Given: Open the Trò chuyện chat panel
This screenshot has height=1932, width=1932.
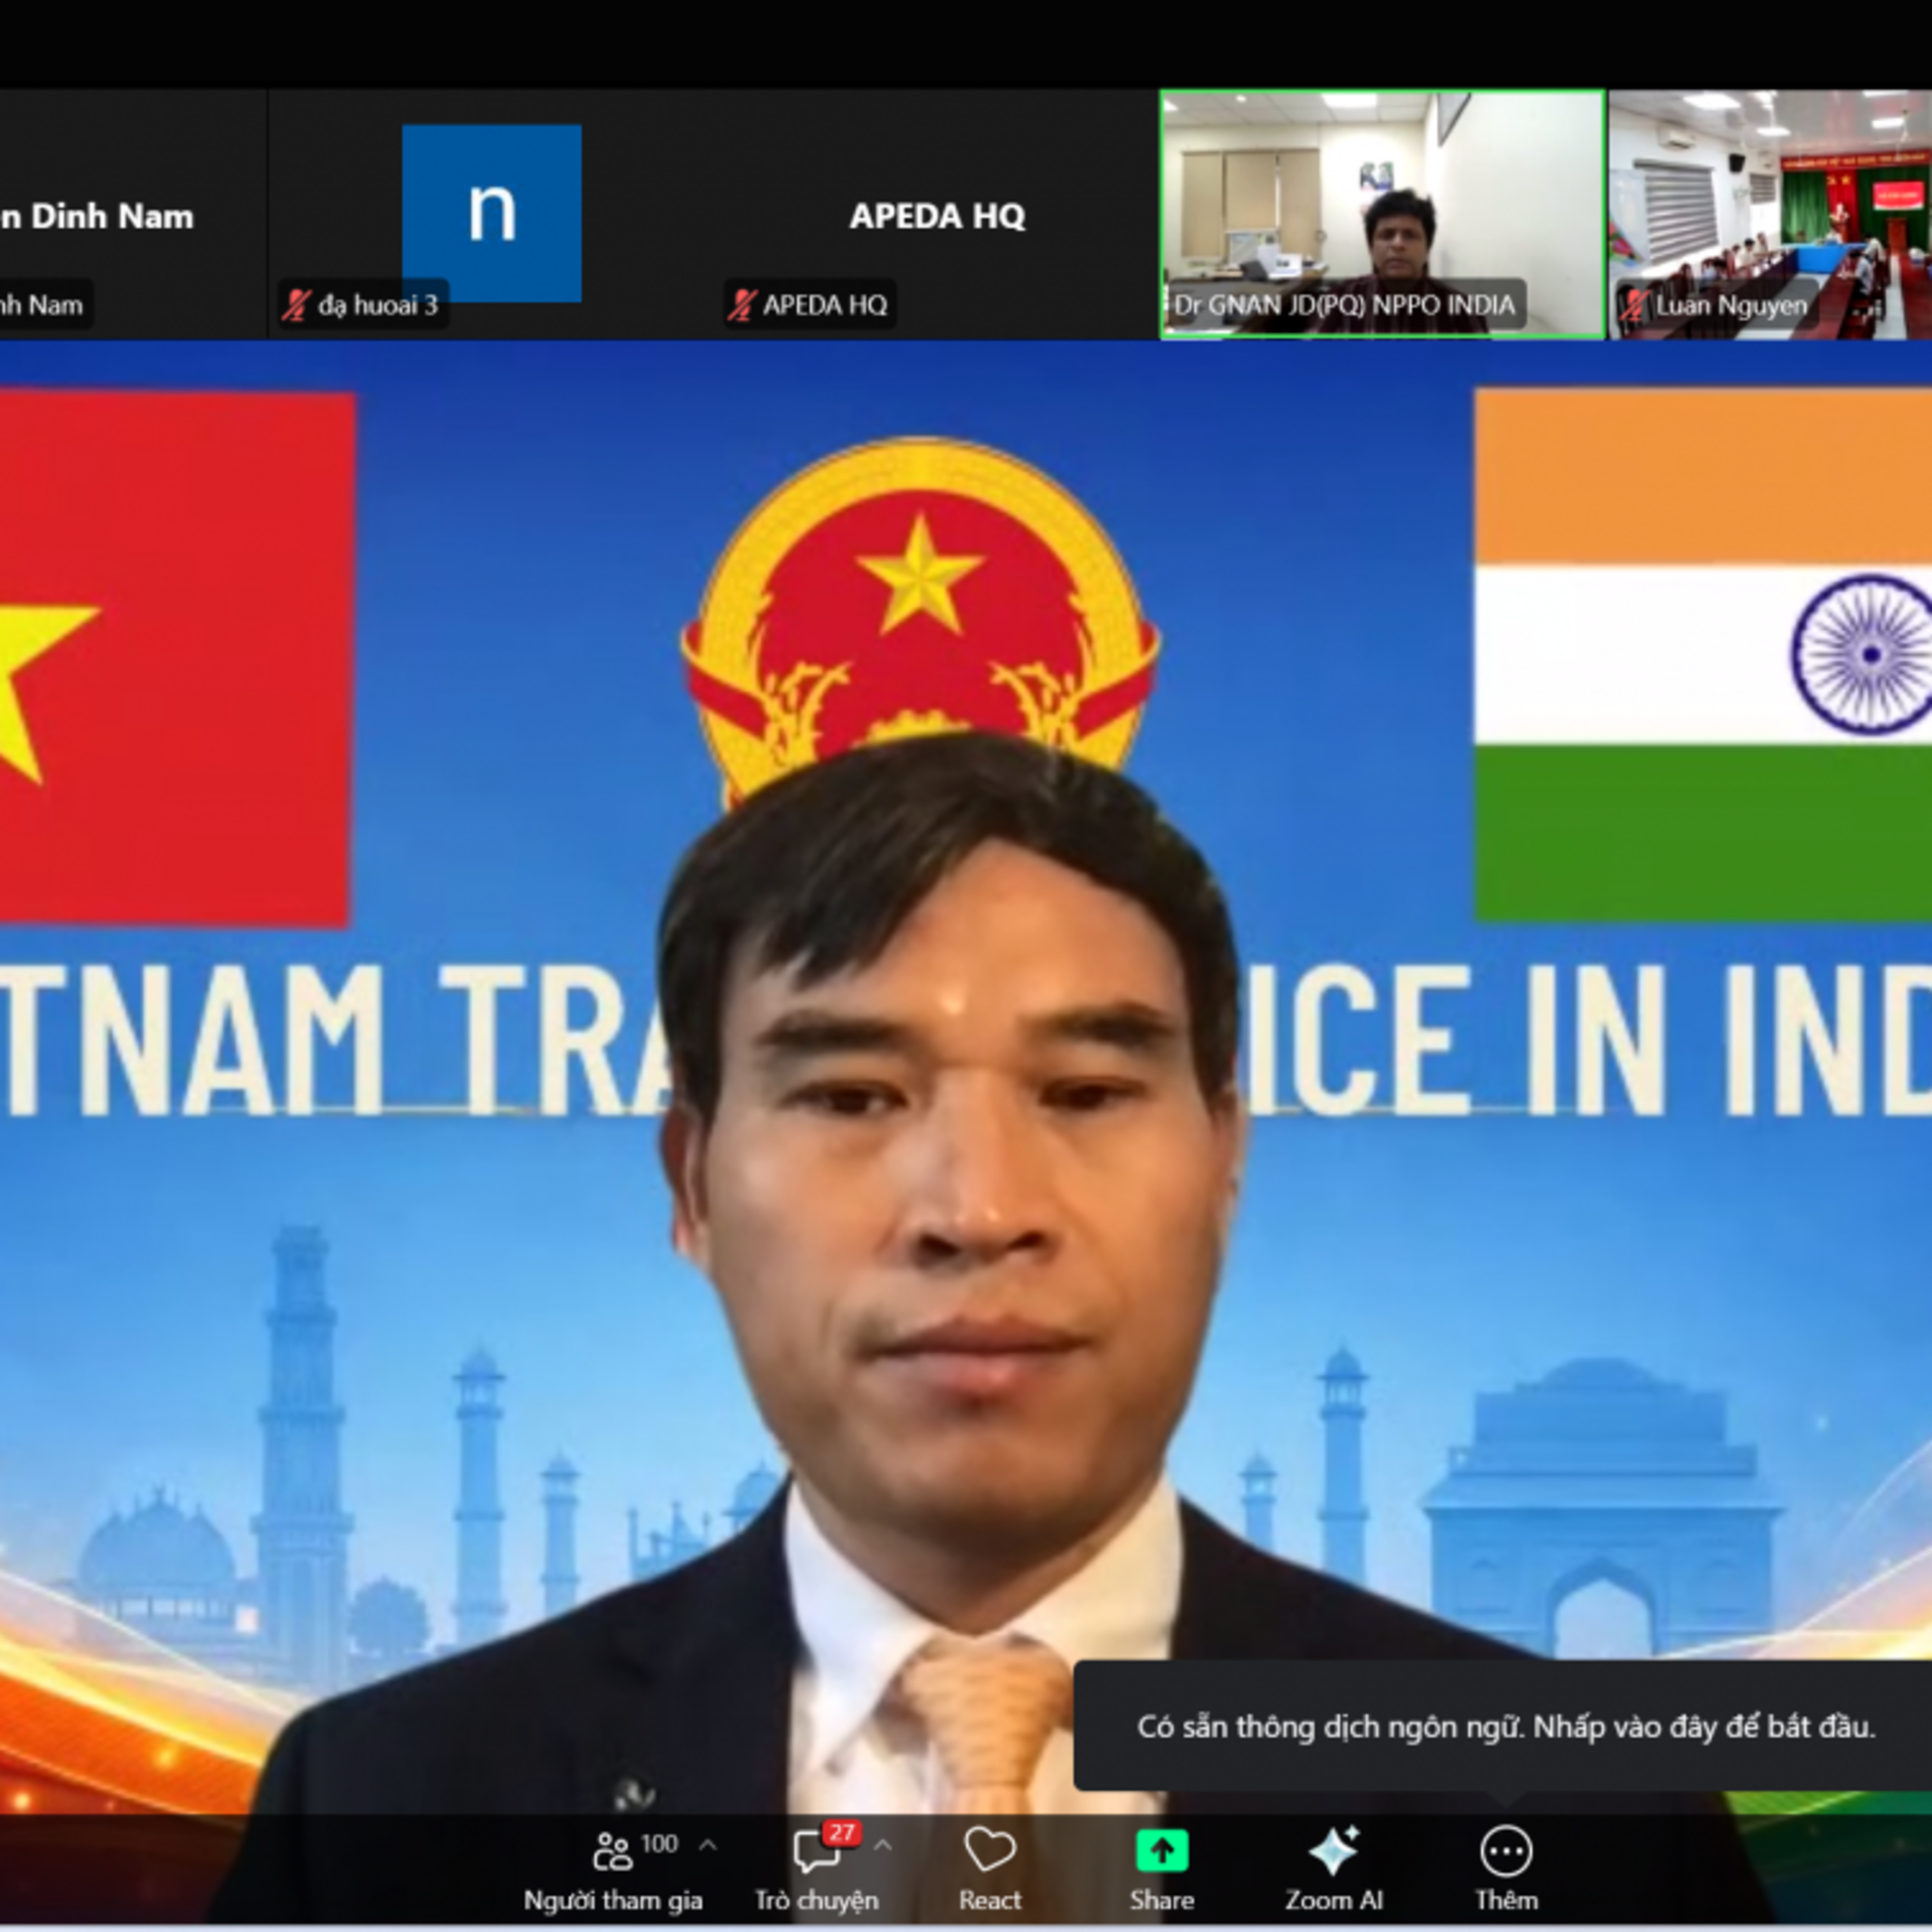Looking at the screenshot, I should tap(816, 1868).
